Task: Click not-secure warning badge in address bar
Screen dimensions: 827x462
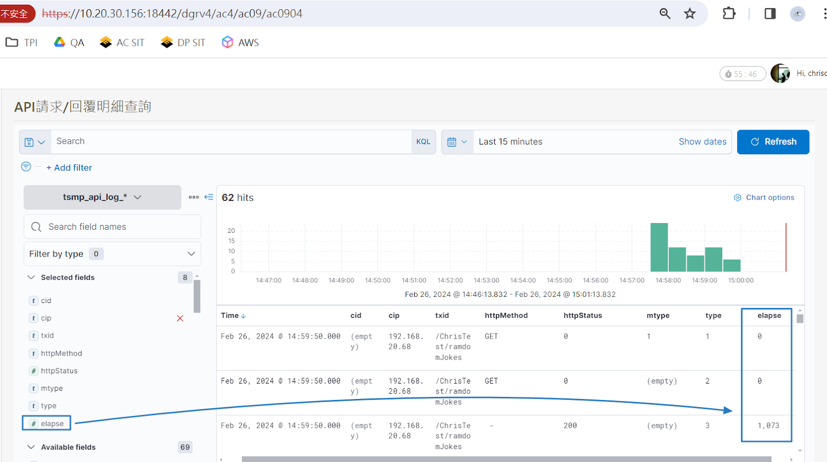Action: (16, 13)
